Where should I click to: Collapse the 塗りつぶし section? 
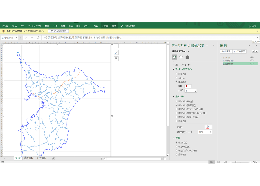click(174, 96)
